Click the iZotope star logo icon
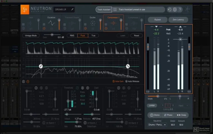The image size is (213, 134). [187, 9]
